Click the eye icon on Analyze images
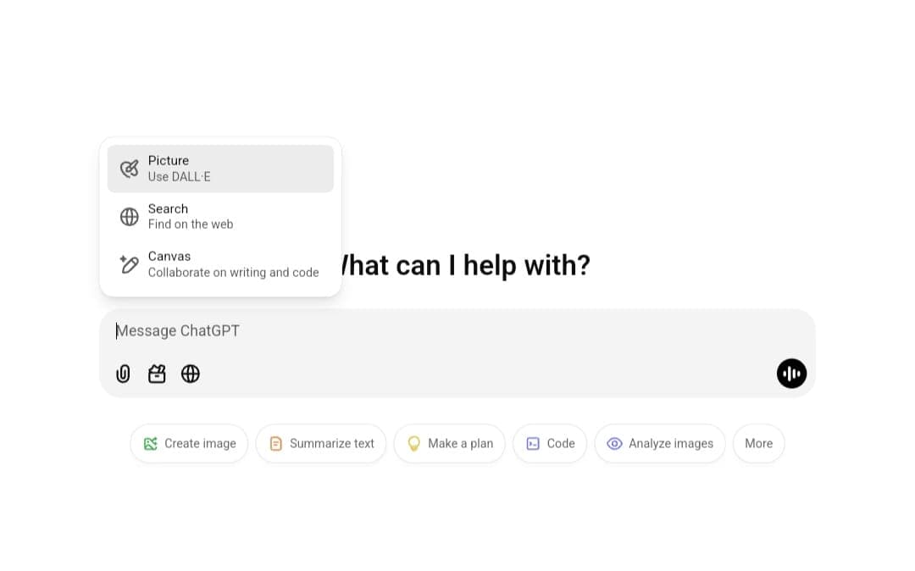Viewport: 915px width, 571px height. pos(614,443)
